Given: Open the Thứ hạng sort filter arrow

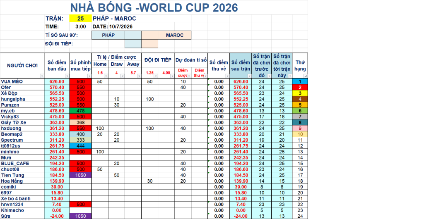Looking at the screenshot, I should click(306, 76).
